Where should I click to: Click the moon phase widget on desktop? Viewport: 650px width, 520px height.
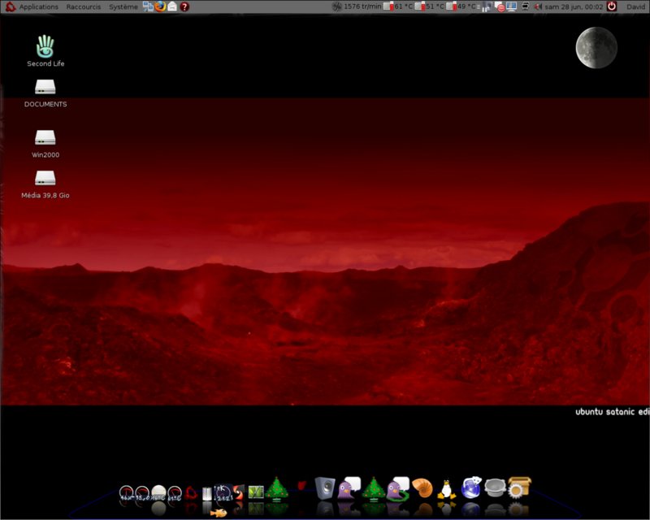596,47
